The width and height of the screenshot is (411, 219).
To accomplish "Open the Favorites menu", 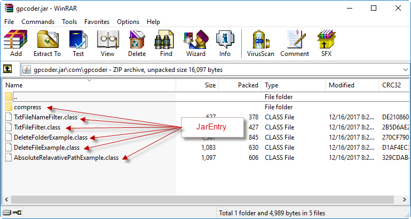I will [97, 22].
